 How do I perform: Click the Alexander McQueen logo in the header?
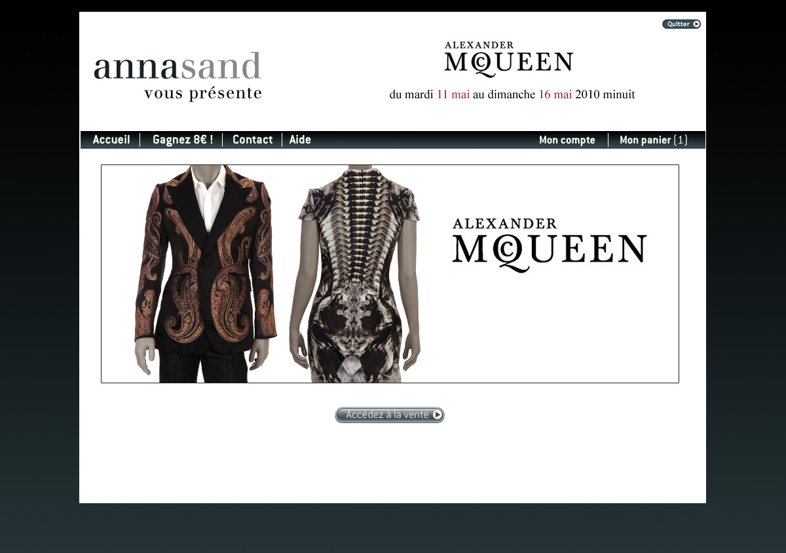pos(508,60)
